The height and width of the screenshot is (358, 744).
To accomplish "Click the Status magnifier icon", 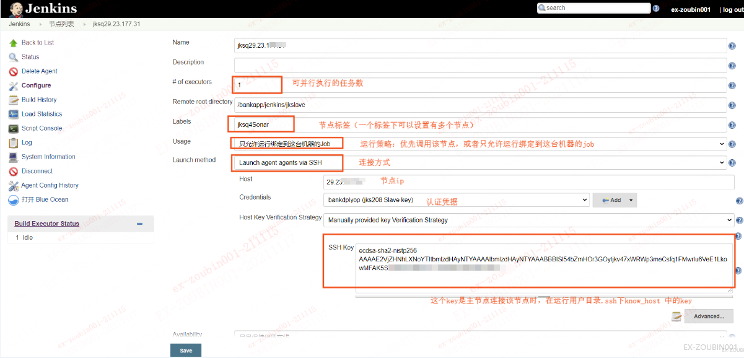I will click(x=14, y=57).
